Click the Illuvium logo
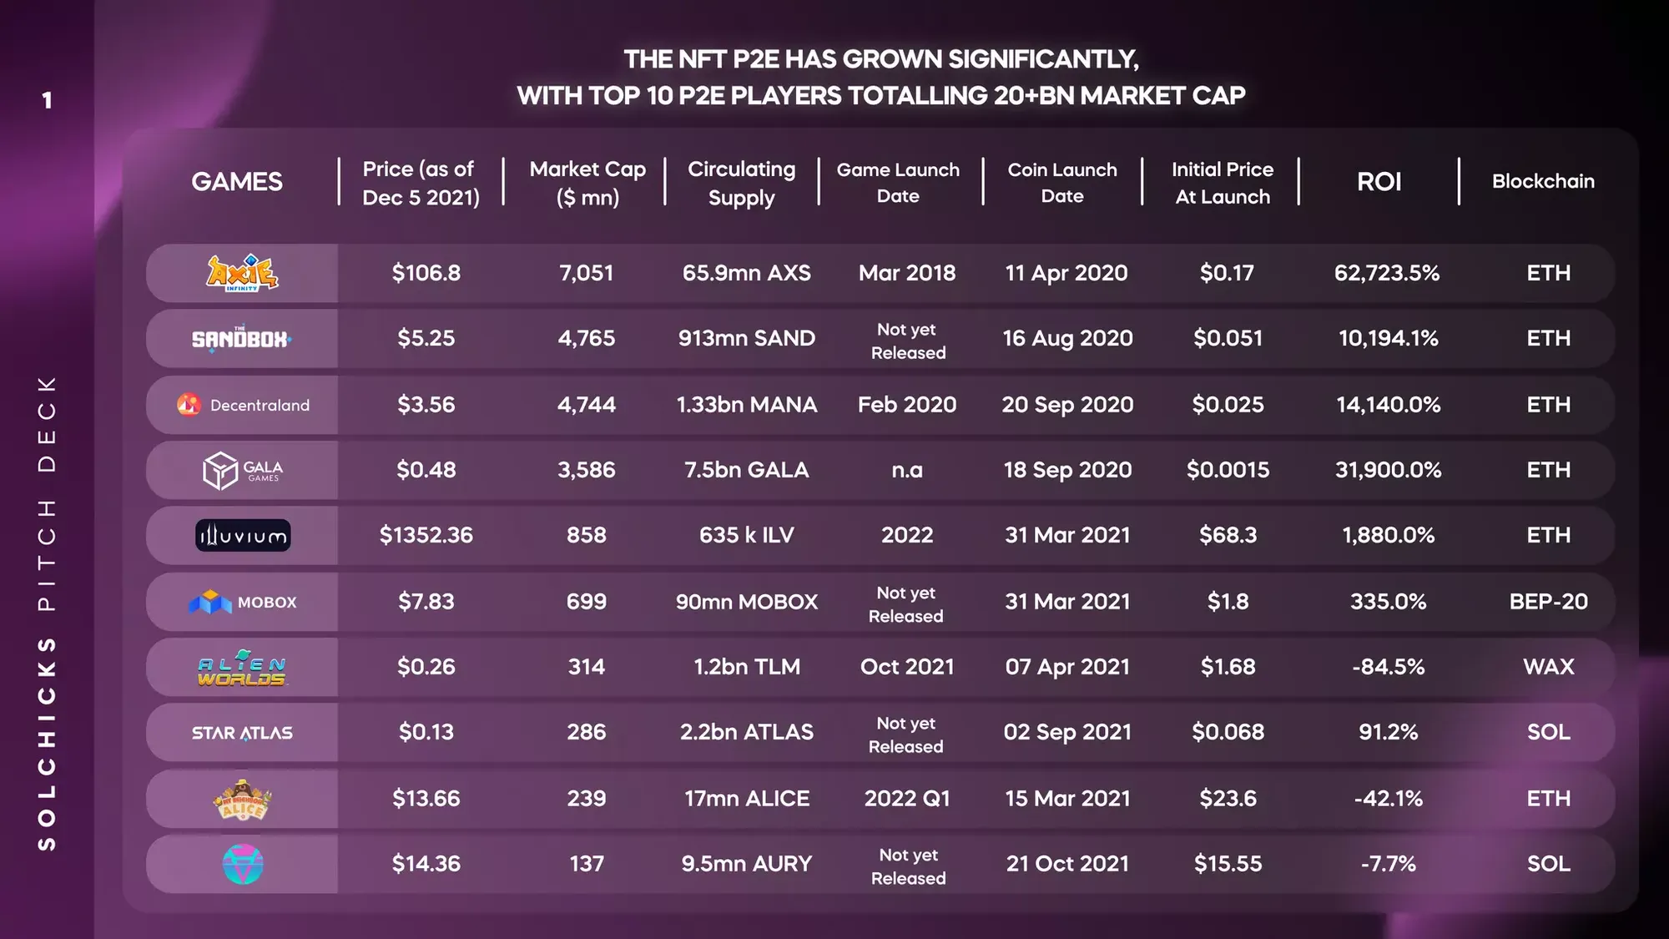This screenshot has height=939, width=1669. [x=243, y=535]
